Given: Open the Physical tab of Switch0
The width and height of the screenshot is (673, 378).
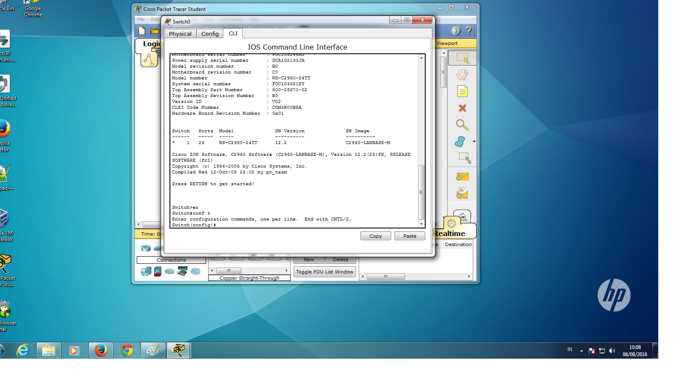Looking at the screenshot, I should click(180, 34).
